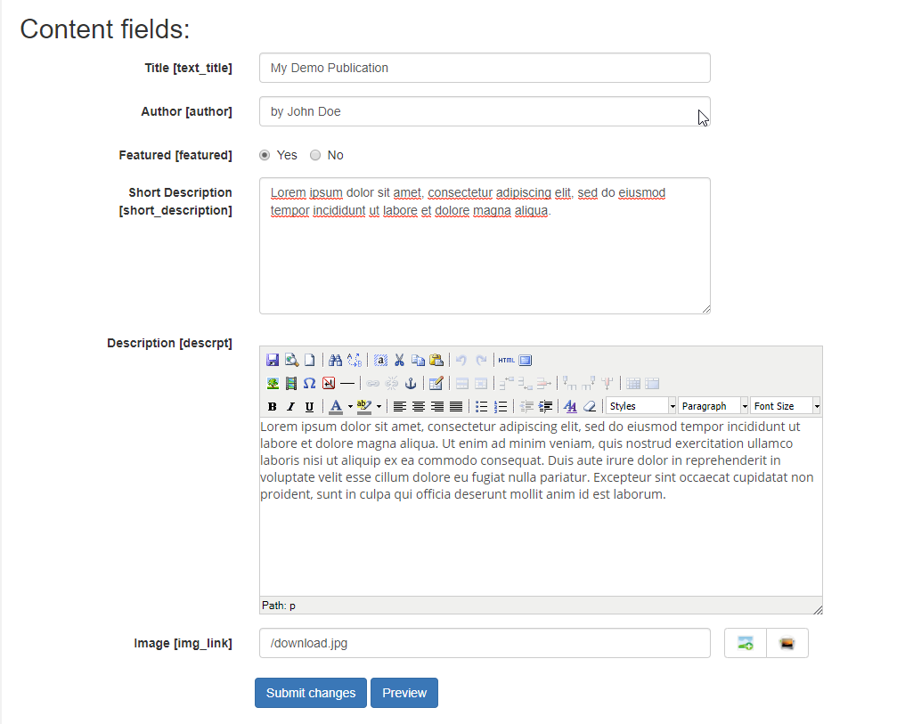Remove formatting with eraser icon
Image resolution: width=905 pixels, height=724 pixels.
tap(590, 406)
